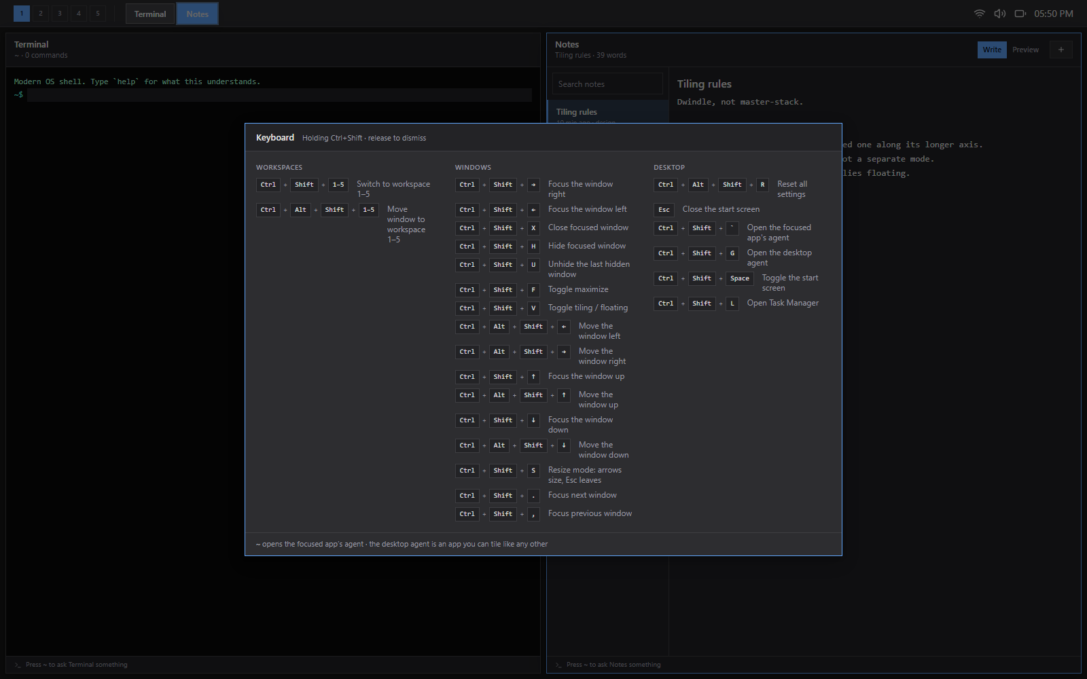Select the H key cap for hide window
Viewport: 1087px width, 679px height.
coord(533,246)
